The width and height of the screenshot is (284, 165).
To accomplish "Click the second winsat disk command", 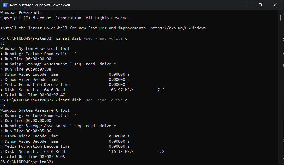I will (91, 100).
